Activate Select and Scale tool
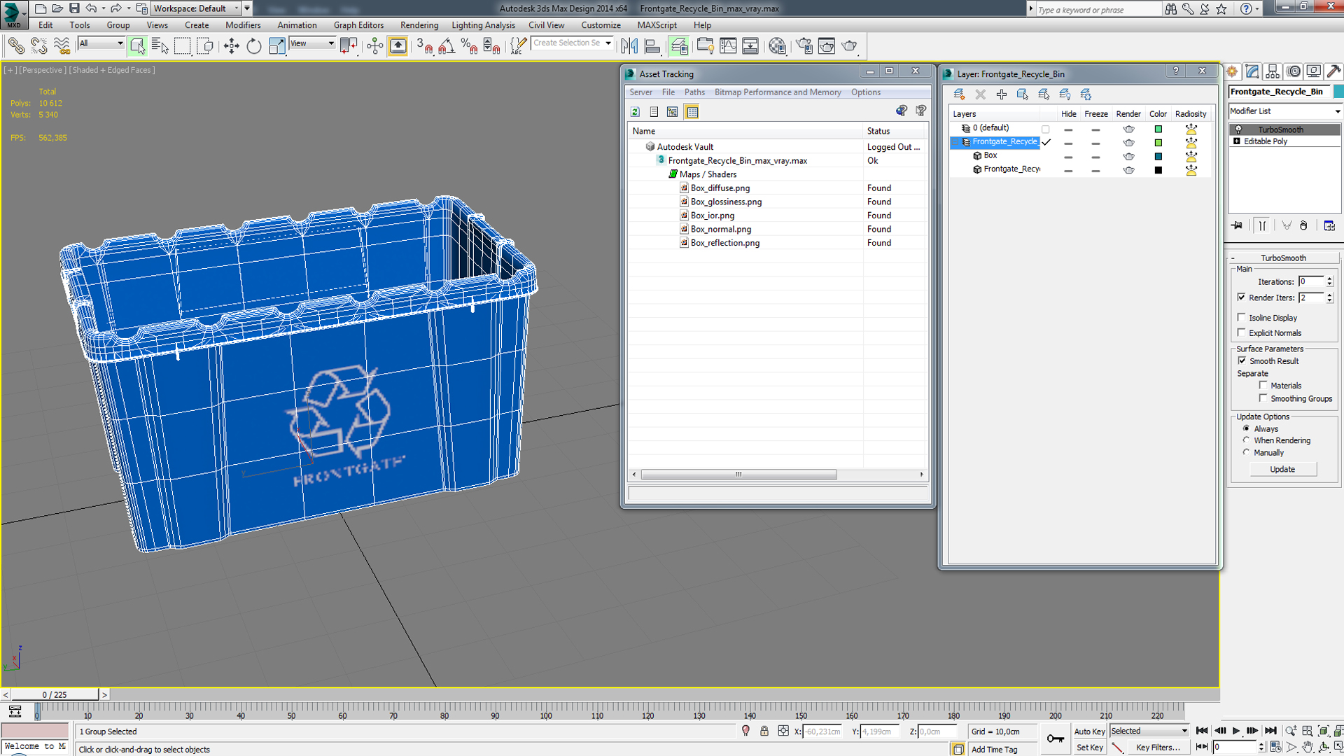 tap(276, 46)
